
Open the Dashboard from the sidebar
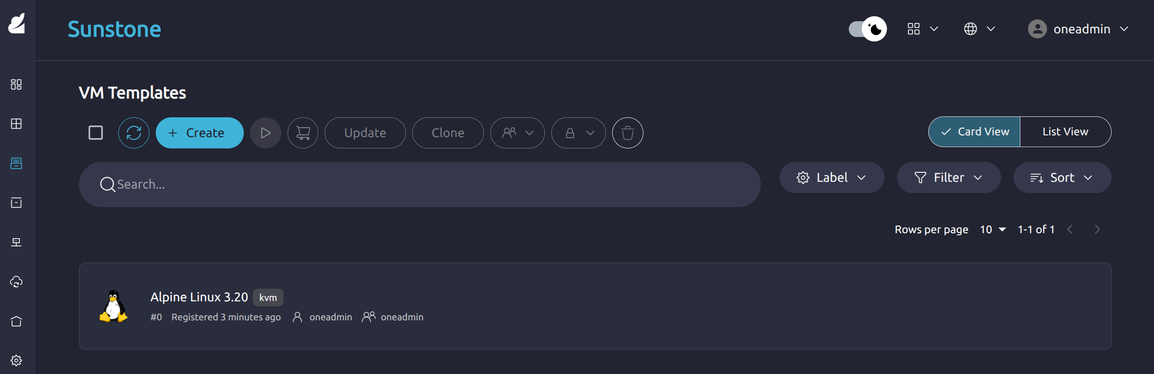[x=16, y=84]
